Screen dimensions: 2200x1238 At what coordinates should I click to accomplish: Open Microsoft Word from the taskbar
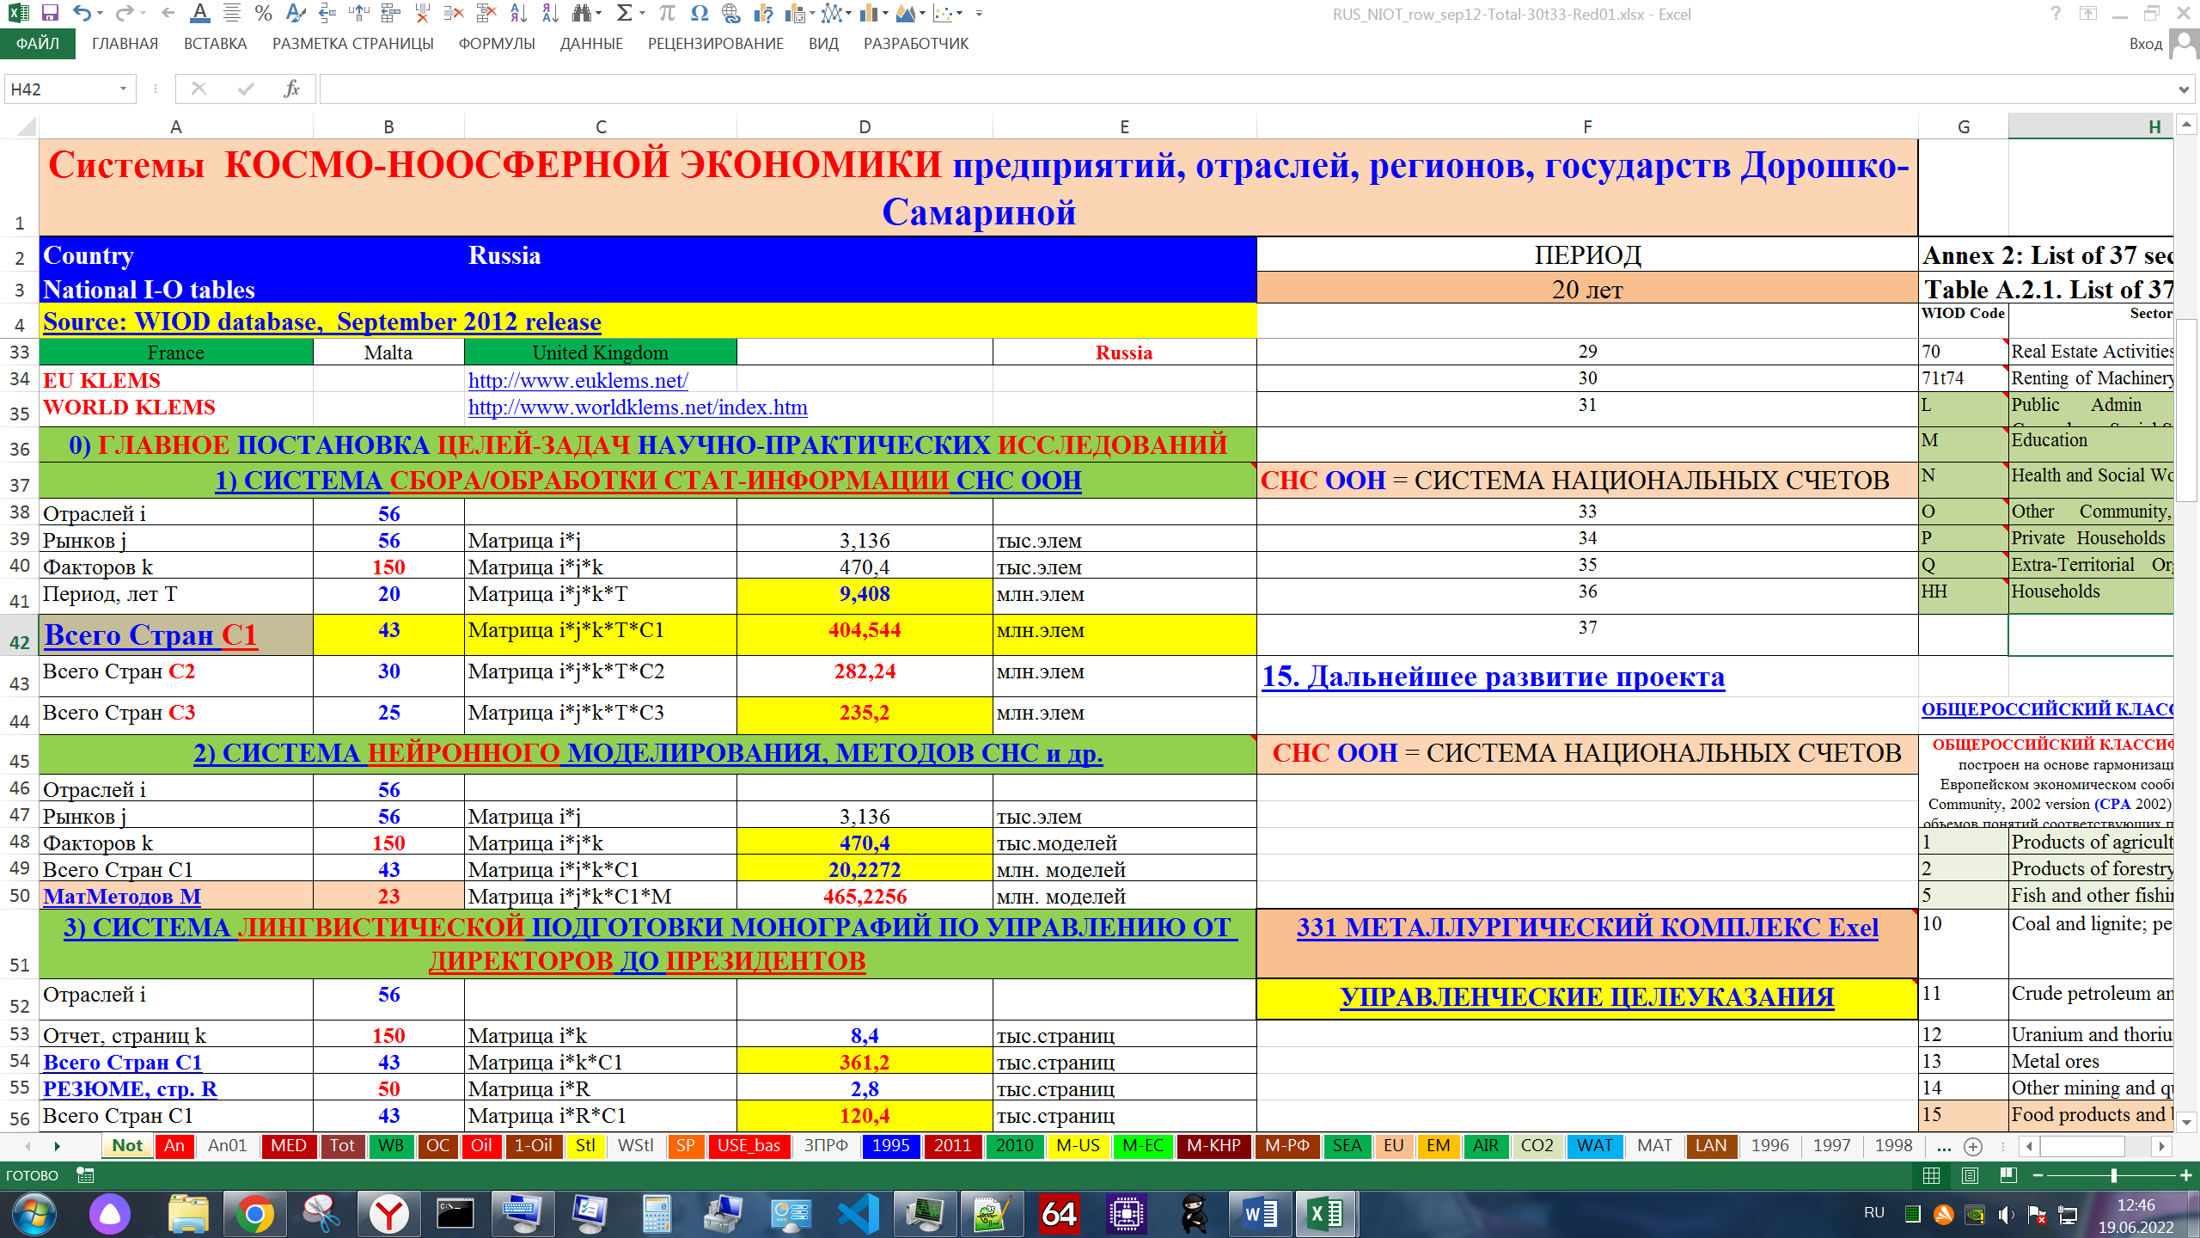coord(1259,1214)
